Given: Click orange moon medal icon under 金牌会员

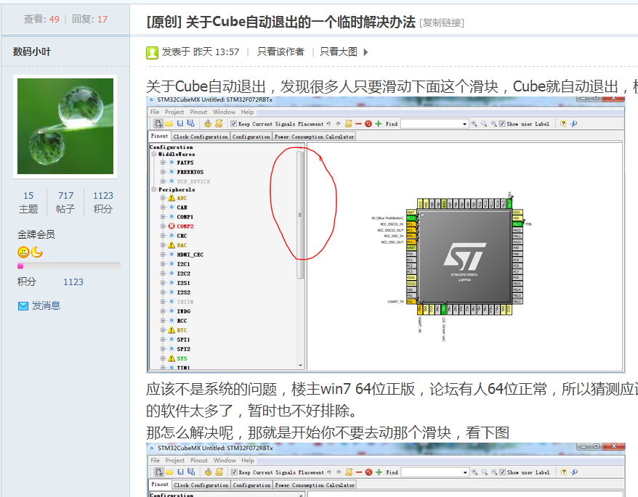Looking at the screenshot, I should point(37,252).
